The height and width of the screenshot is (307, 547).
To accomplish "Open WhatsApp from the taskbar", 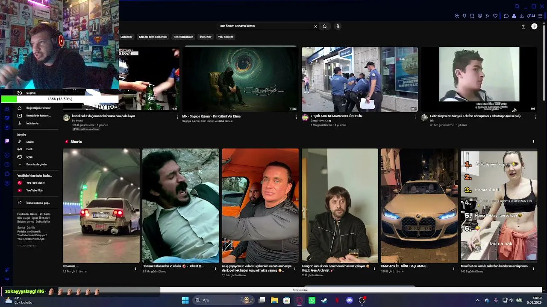I will 312,300.
